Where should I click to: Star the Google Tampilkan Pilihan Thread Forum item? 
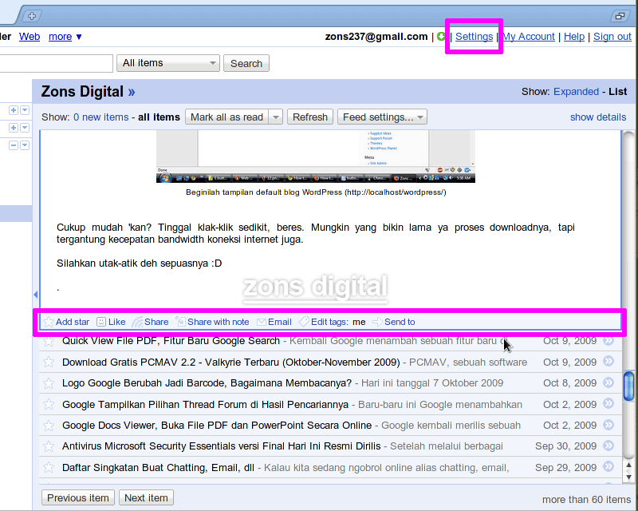pos(49,404)
